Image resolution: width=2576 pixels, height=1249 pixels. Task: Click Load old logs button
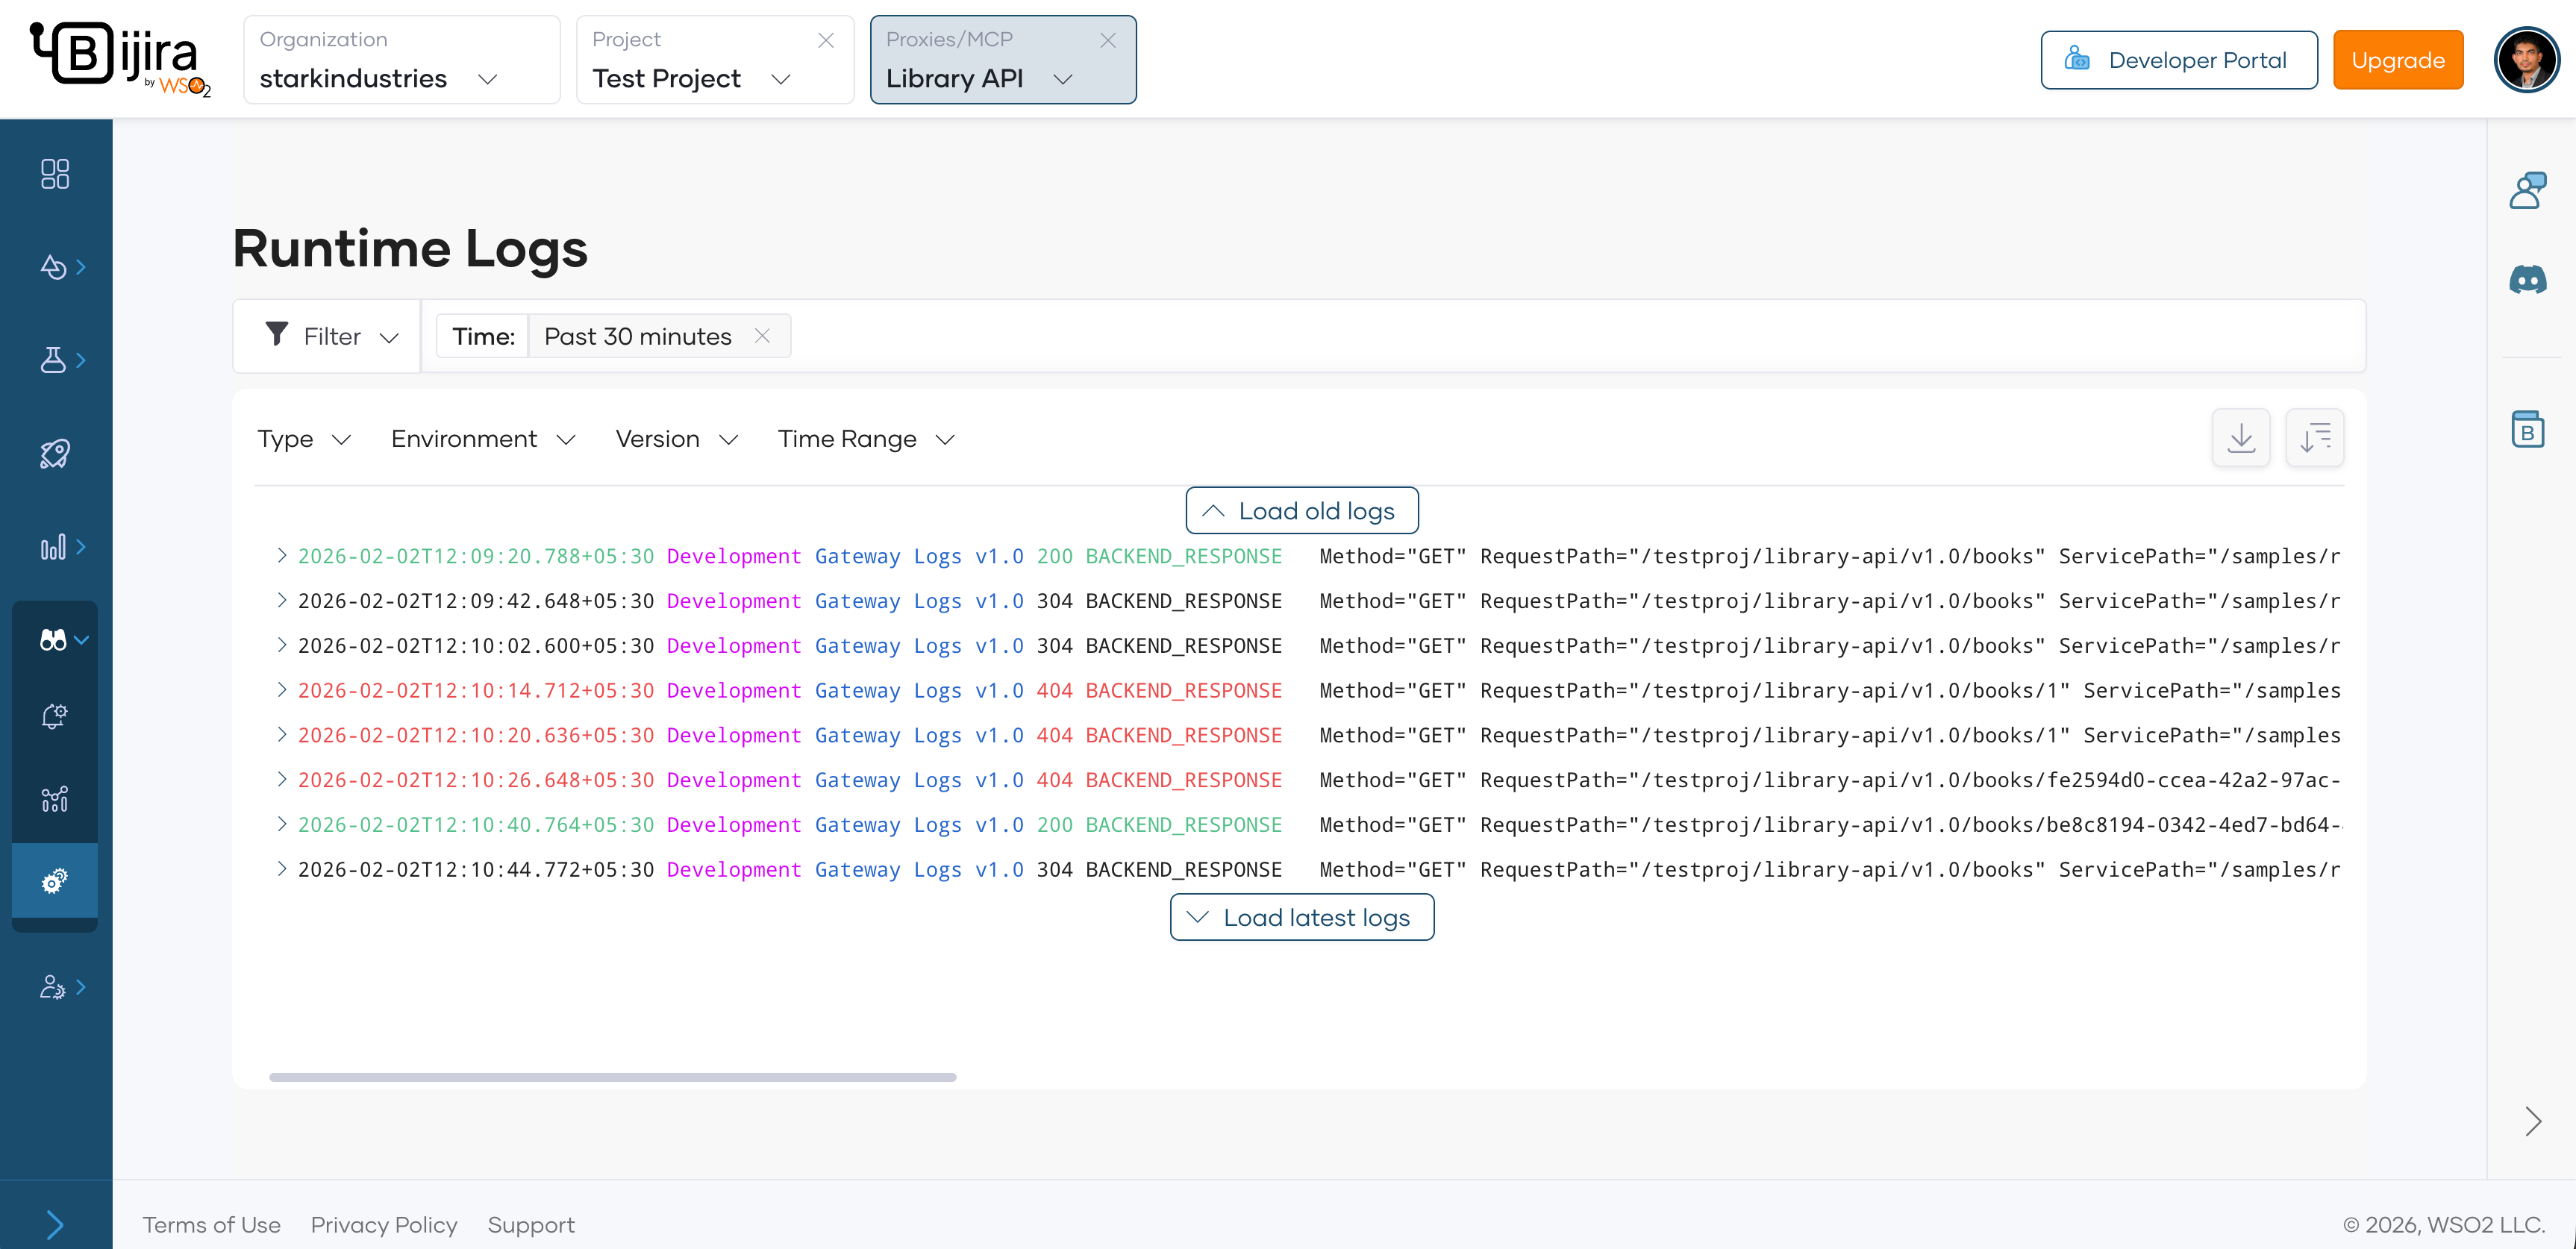tap(1301, 511)
